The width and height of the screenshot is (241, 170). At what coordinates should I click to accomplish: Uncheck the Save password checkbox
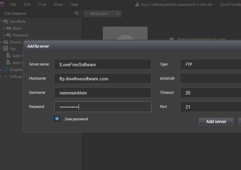pyautogui.click(x=57, y=119)
